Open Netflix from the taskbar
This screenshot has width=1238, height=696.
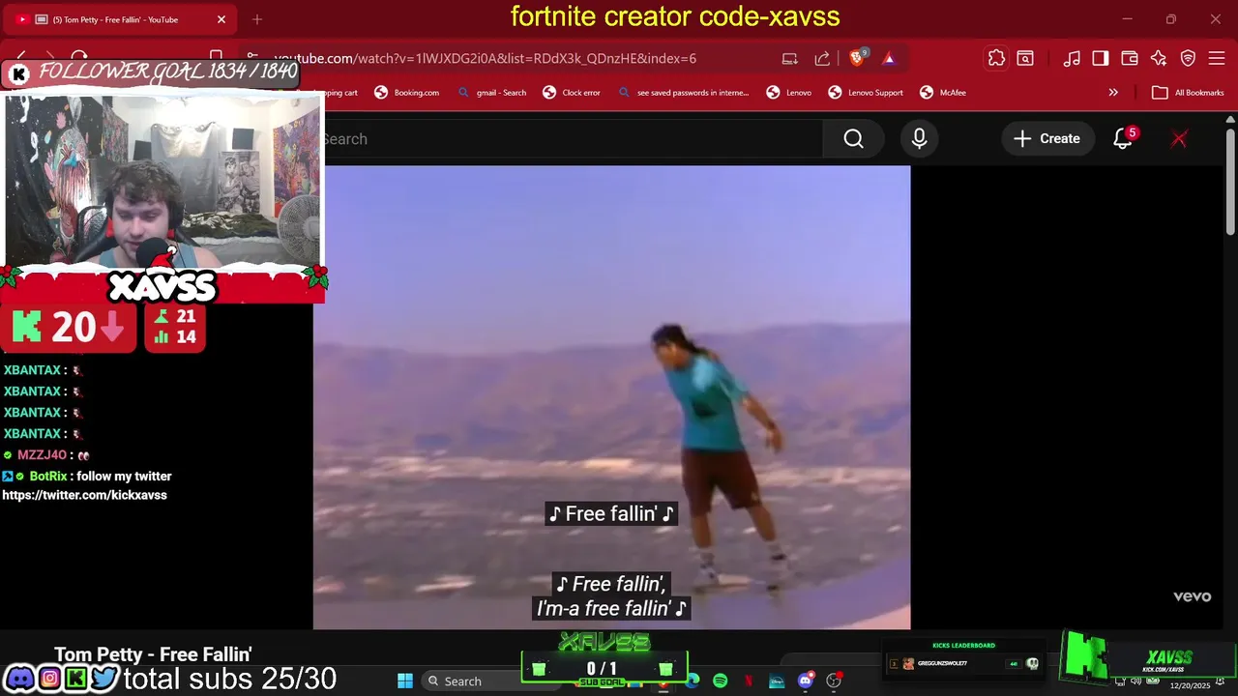(749, 681)
